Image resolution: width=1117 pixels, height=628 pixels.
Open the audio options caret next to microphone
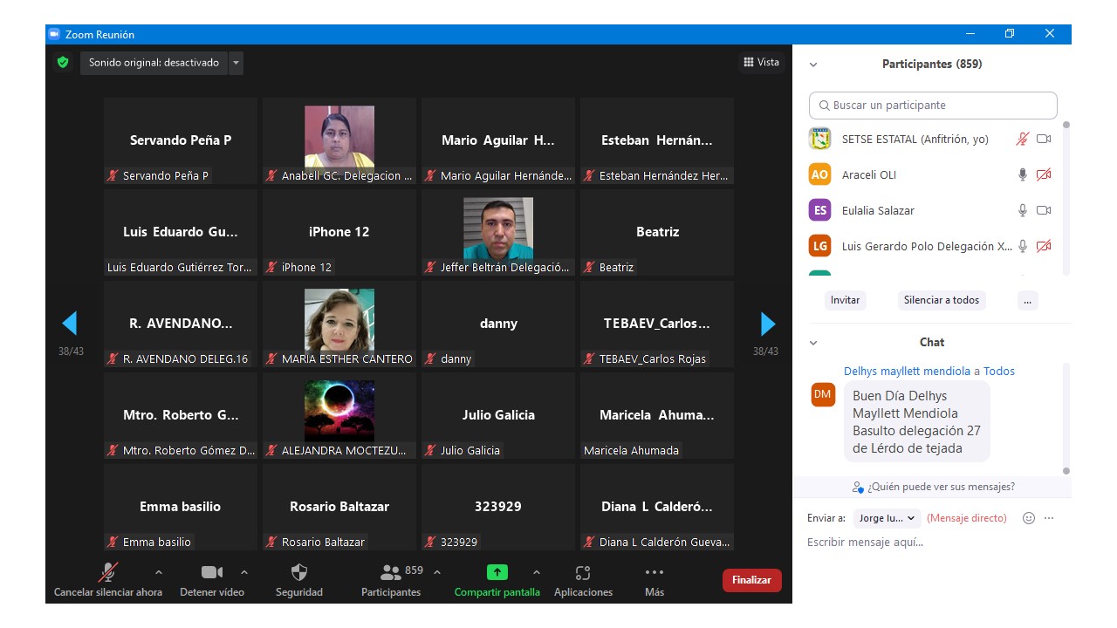coord(159,573)
